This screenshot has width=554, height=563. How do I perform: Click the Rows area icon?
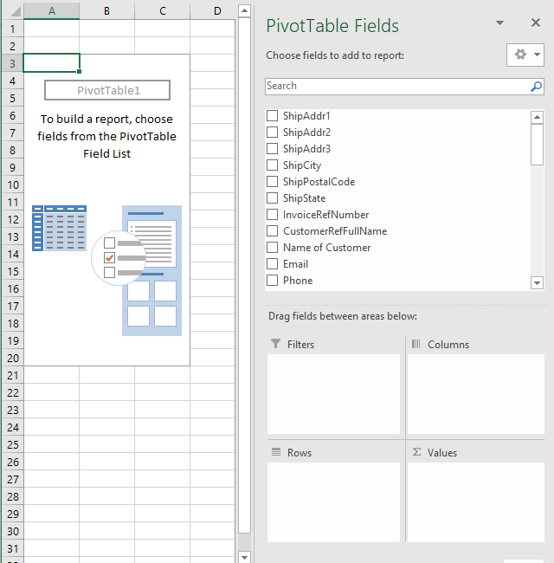pos(276,451)
